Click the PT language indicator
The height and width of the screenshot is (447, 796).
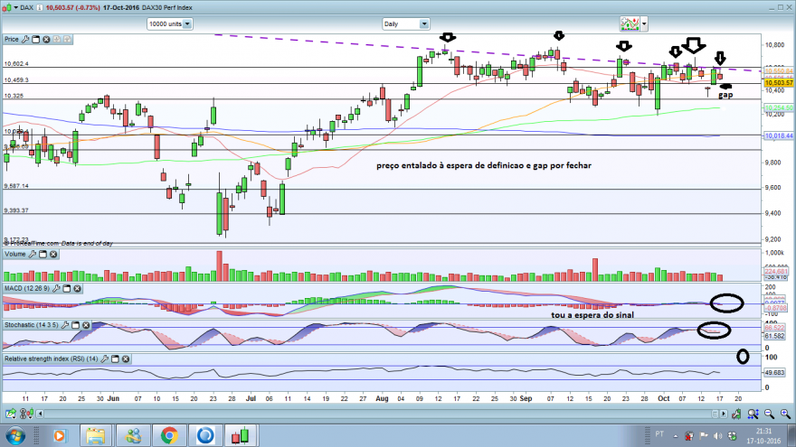[x=659, y=433]
